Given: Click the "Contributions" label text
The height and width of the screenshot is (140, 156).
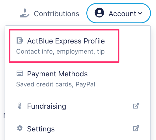Looking at the screenshot, I should pyautogui.click(x=56, y=14).
